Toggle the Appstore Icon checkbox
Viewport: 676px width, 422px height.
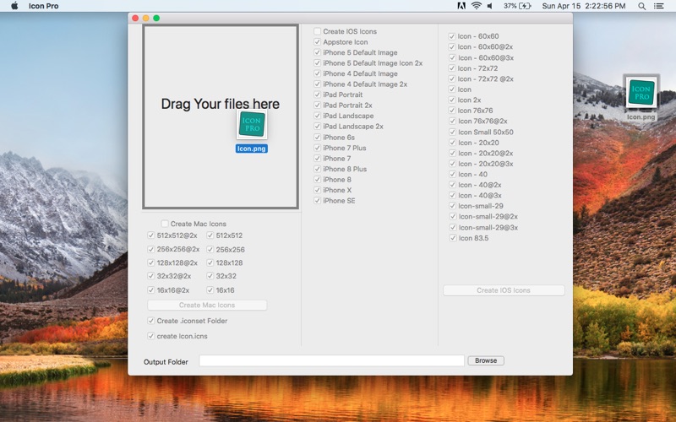pyautogui.click(x=318, y=41)
